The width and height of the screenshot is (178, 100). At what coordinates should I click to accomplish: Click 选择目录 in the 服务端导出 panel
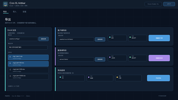100,59
